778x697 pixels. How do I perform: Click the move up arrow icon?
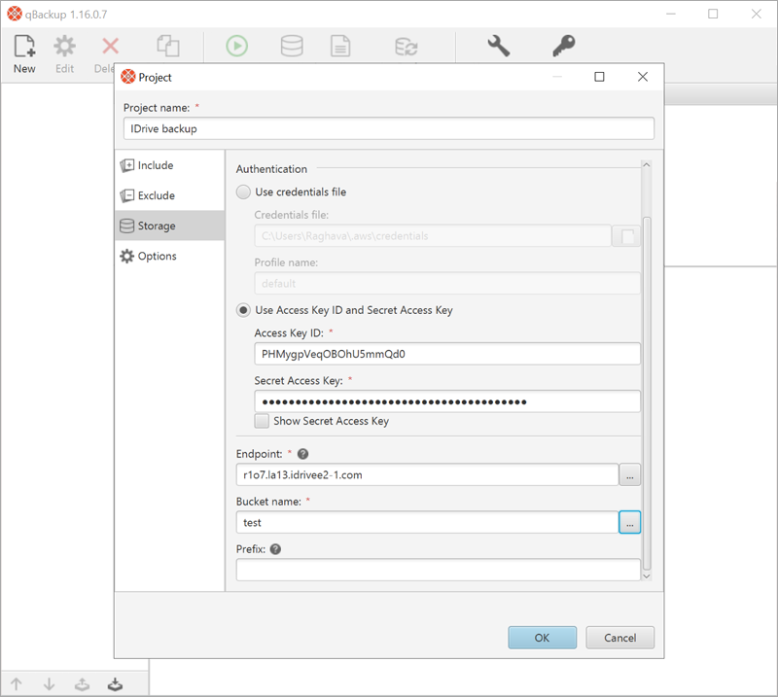(x=16, y=684)
